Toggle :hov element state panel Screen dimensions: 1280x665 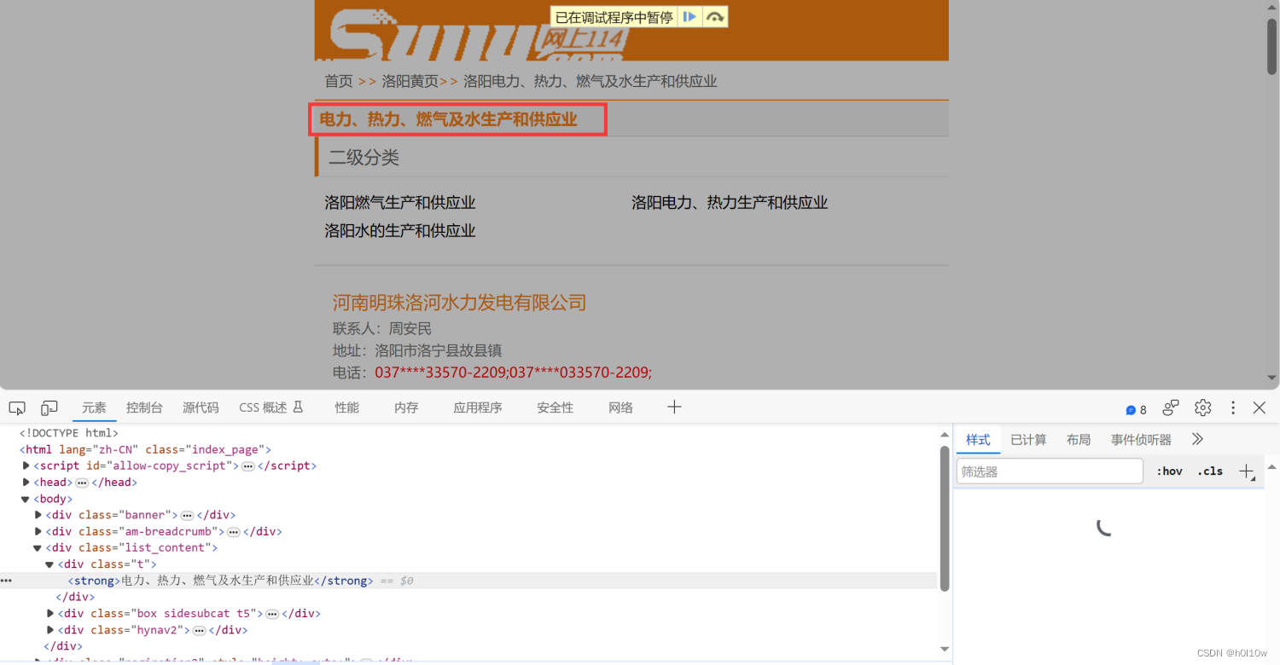[1169, 471]
